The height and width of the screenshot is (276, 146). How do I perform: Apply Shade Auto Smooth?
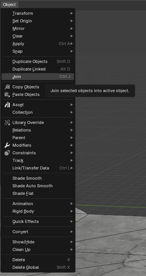click(x=38, y=186)
